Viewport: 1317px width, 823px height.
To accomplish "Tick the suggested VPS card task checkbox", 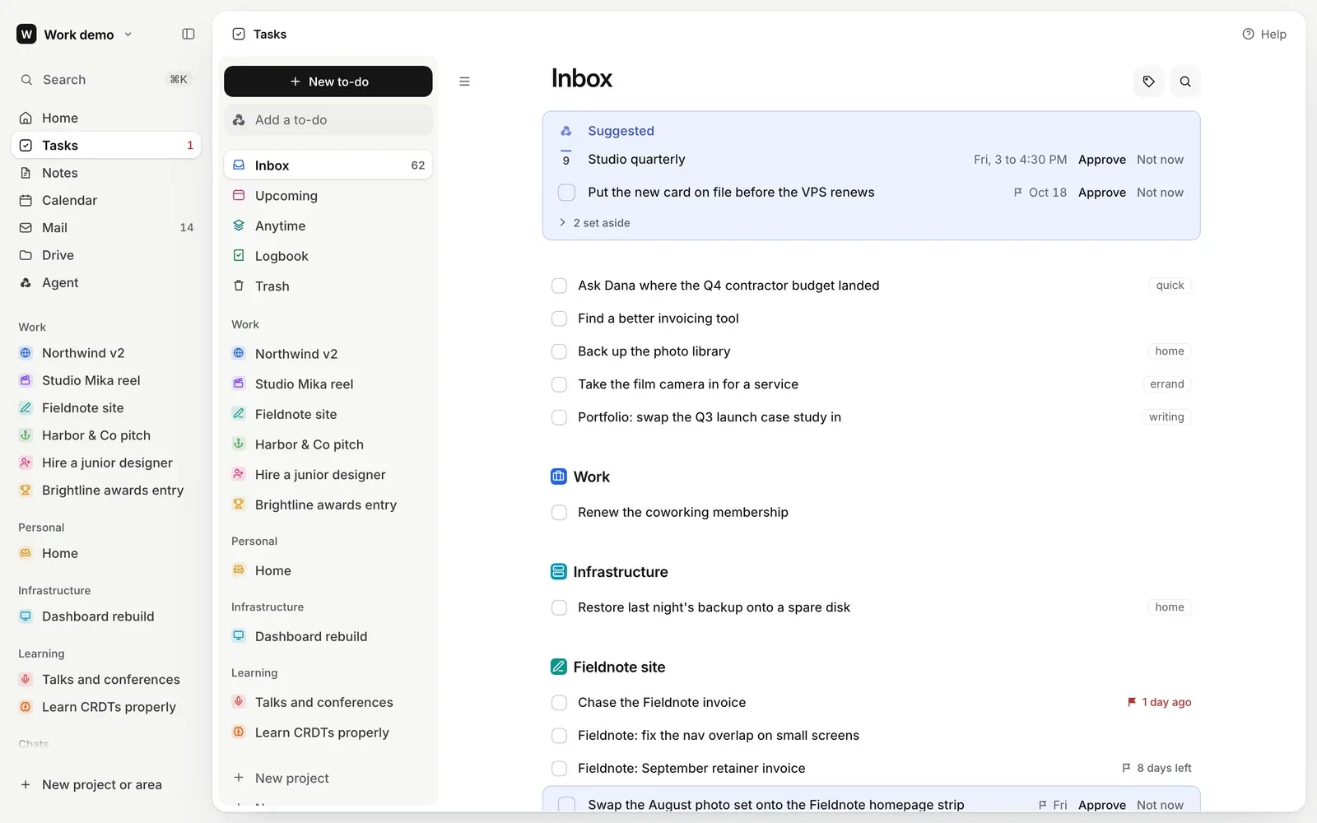I will pyautogui.click(x=566, y=193).
